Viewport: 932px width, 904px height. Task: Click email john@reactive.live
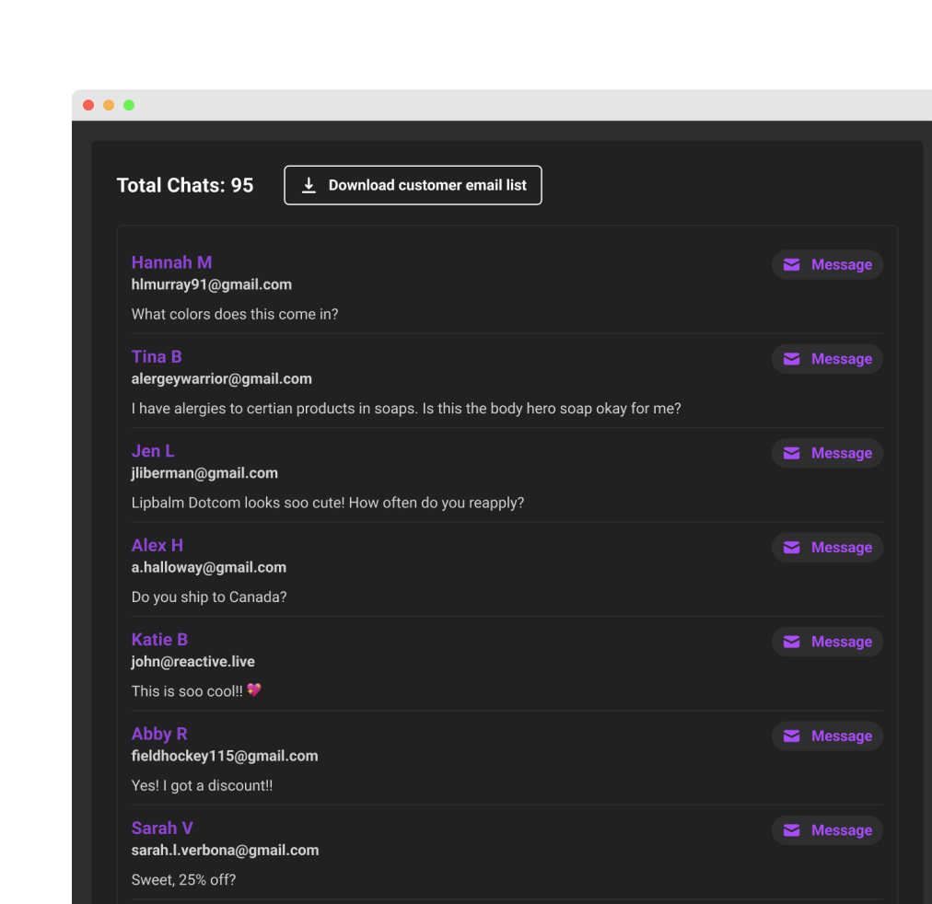pyautogui.click(x=192, y=662)
